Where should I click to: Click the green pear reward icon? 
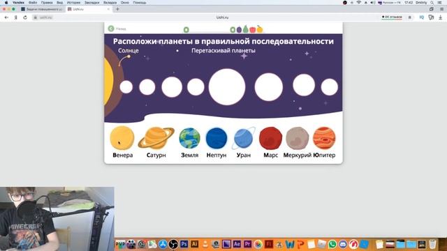245,29
